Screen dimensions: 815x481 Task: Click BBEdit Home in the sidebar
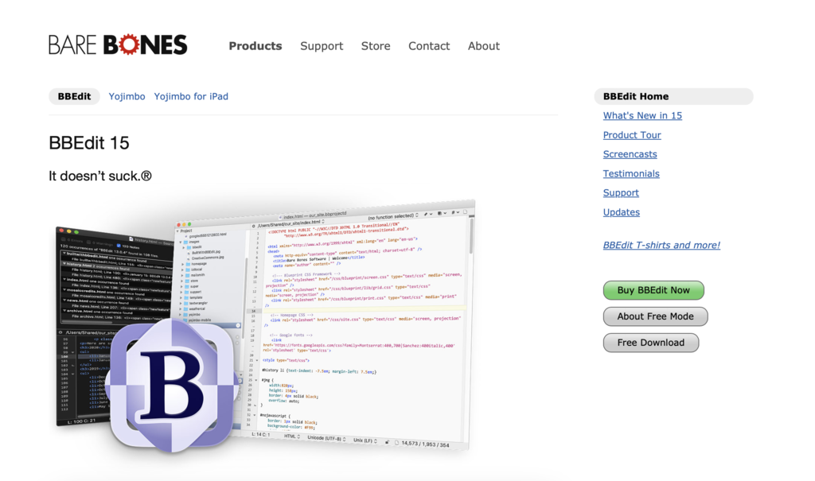pos(673,96)
